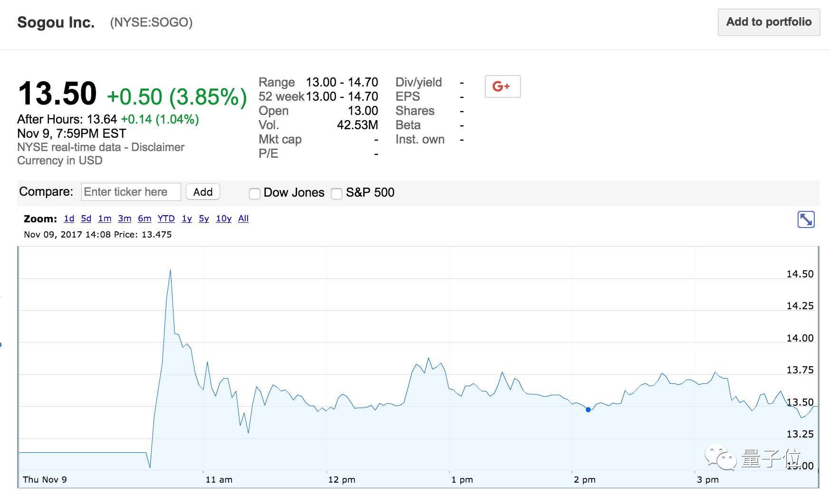The image size is (829, 495).
Task: Click the 1 pm axis label
Action: 462,480
